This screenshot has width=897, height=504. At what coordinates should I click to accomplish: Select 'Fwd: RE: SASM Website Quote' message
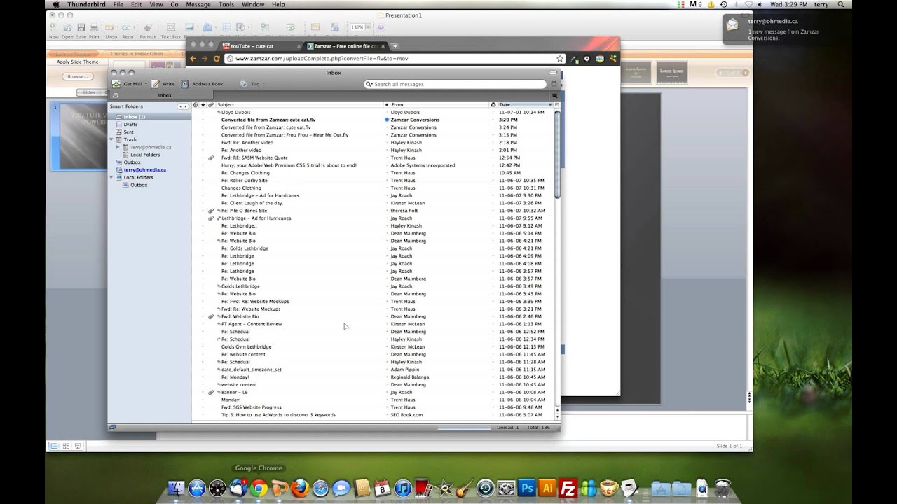click(254, 157)
